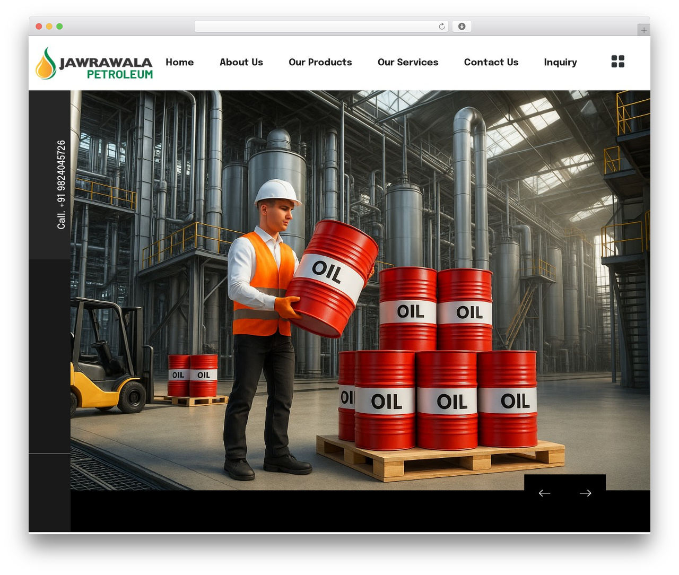Click the Call +91 9824045726 link
This screenshot has width=679, height=575.
62,185
